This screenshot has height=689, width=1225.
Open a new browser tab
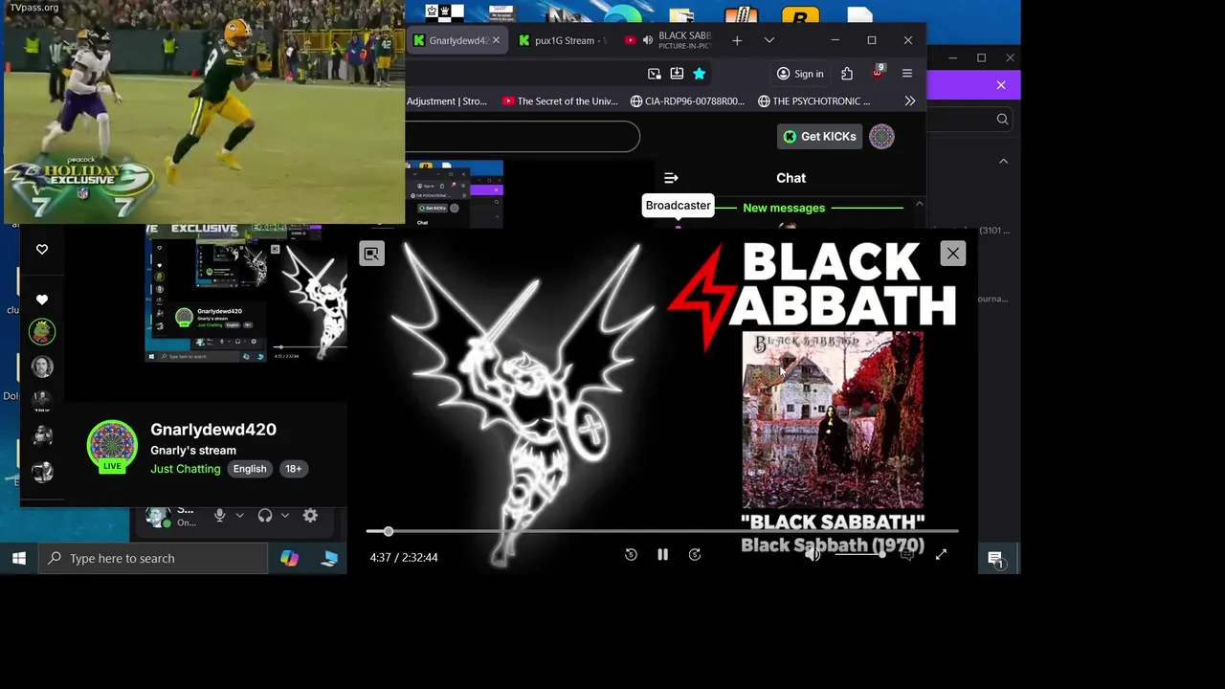click(737, 40)
